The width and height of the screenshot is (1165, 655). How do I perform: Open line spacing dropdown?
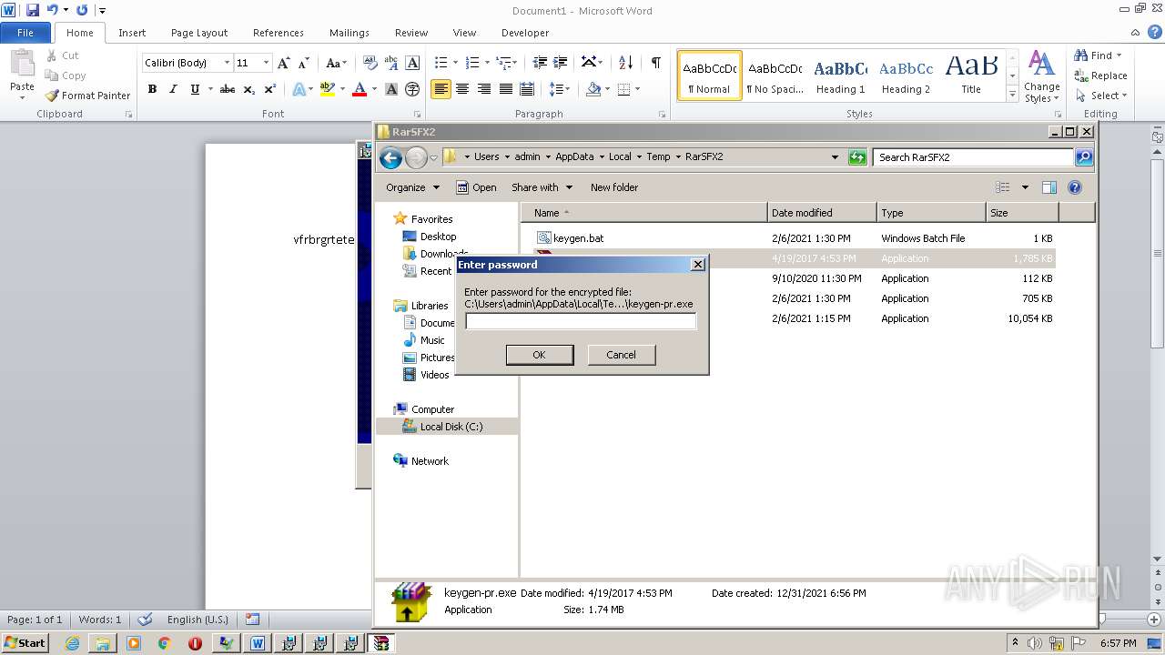click(561, 89)
